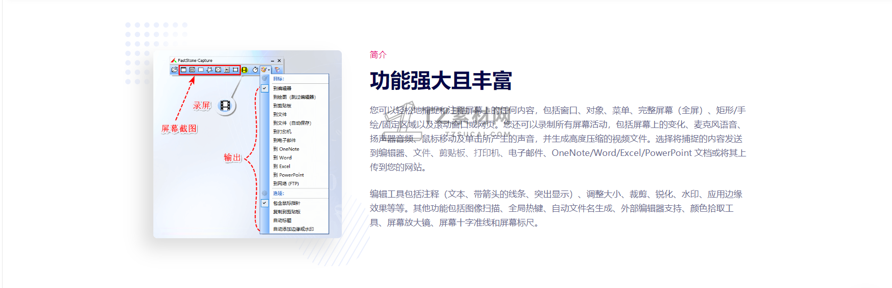Image resolution: width=892 pixels, height=288 pixels.
Task: Select the Capture Full Screen icon
Action: pyautogui.click(x=218, y=70)
